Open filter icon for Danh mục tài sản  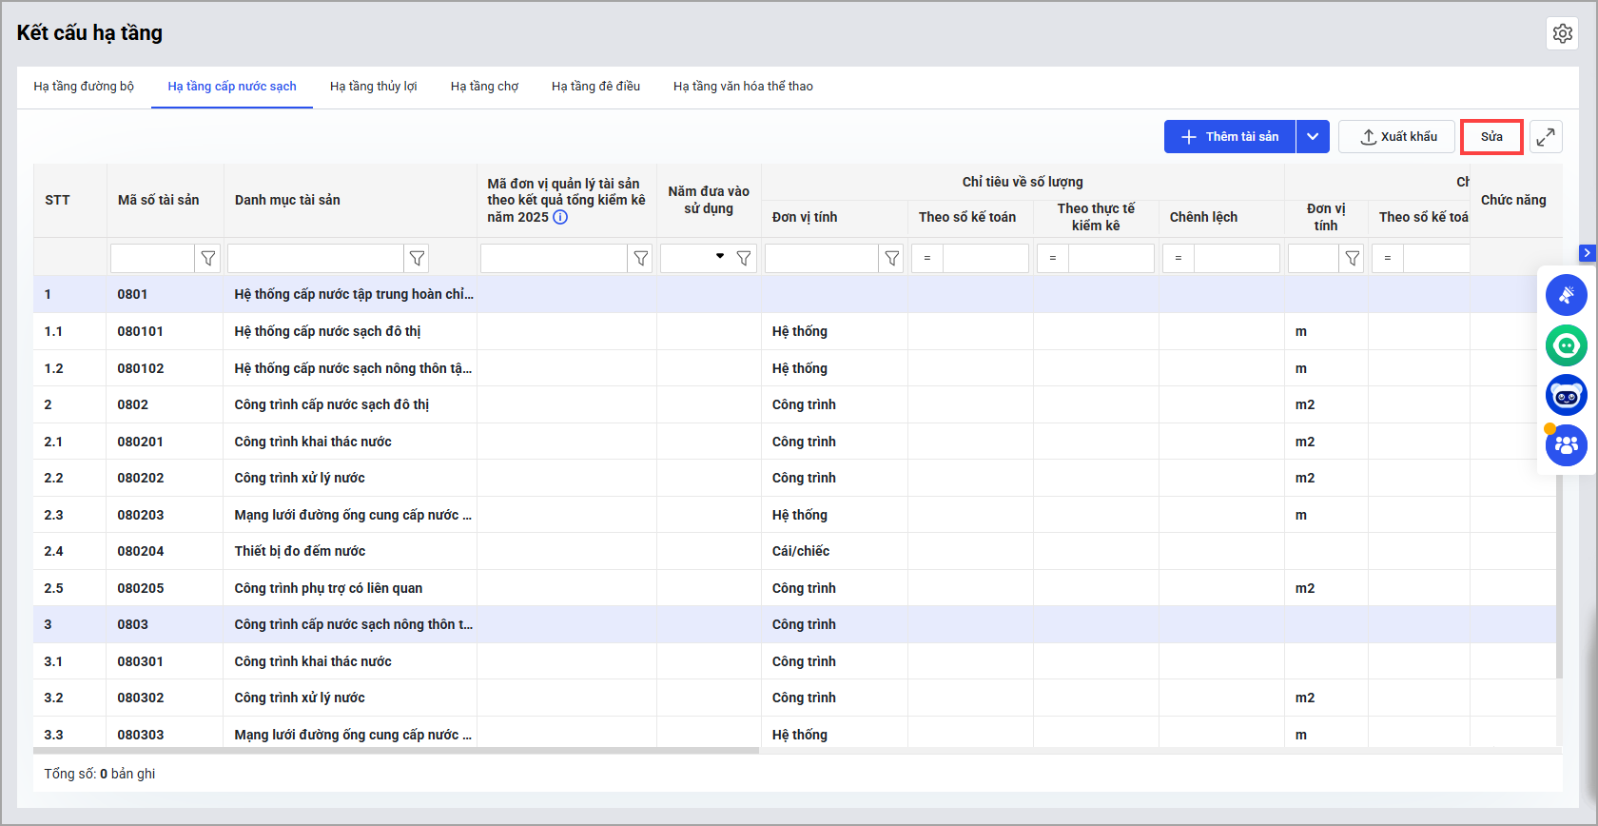(x=417, y=258)
